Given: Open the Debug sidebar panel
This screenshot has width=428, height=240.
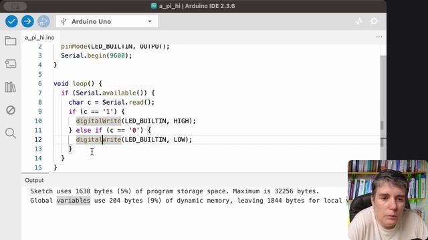Looking at the screenshot, I should [11, 110].
